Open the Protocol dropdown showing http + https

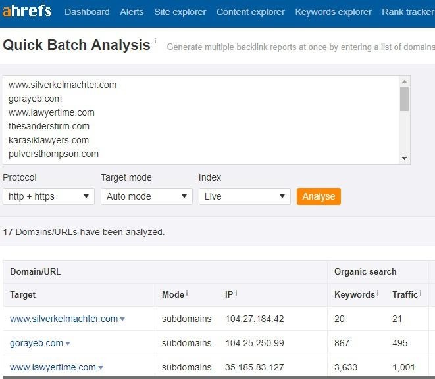49,196
